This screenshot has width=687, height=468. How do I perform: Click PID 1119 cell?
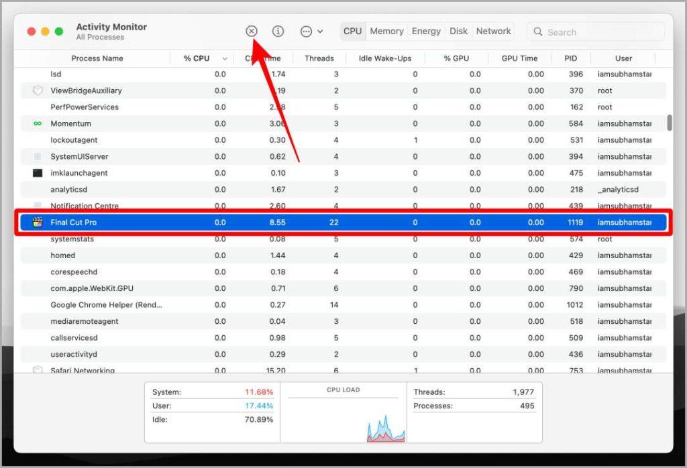click(575, 223)
